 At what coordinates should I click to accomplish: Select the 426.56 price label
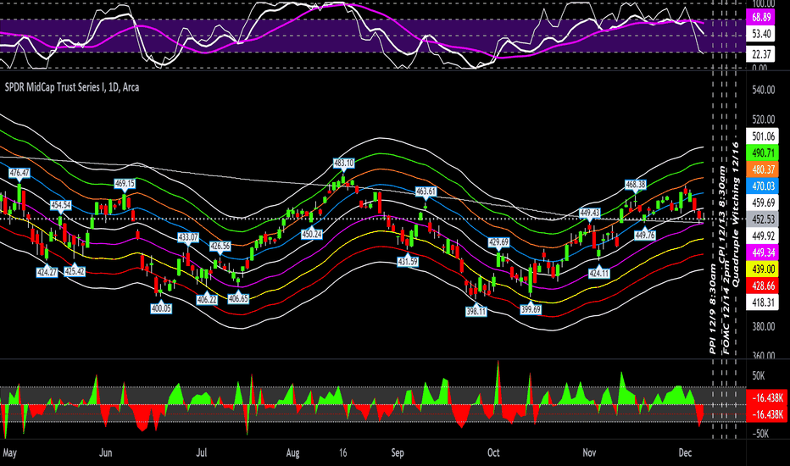220,246
